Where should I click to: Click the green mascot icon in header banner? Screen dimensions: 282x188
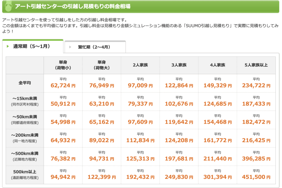click(x=8, y=7)
